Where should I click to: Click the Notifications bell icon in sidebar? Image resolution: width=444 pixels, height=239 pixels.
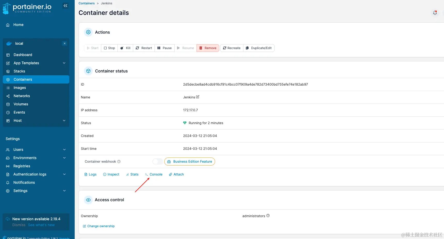tap(8, 183)
